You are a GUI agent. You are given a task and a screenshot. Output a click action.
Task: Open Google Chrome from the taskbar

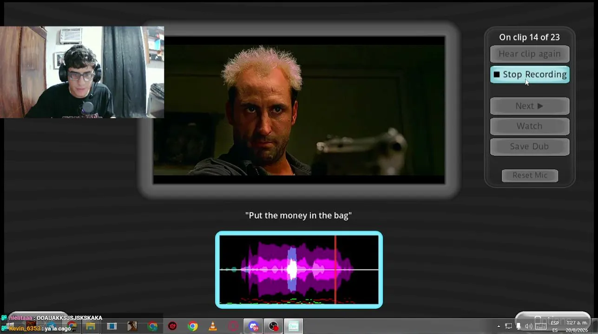[192, 327]
